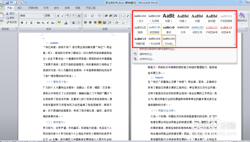The width and height of the screenshot is (250, 142).
Task: Click the Redo icon in quick access toolbar
Action: coord(11,2)
